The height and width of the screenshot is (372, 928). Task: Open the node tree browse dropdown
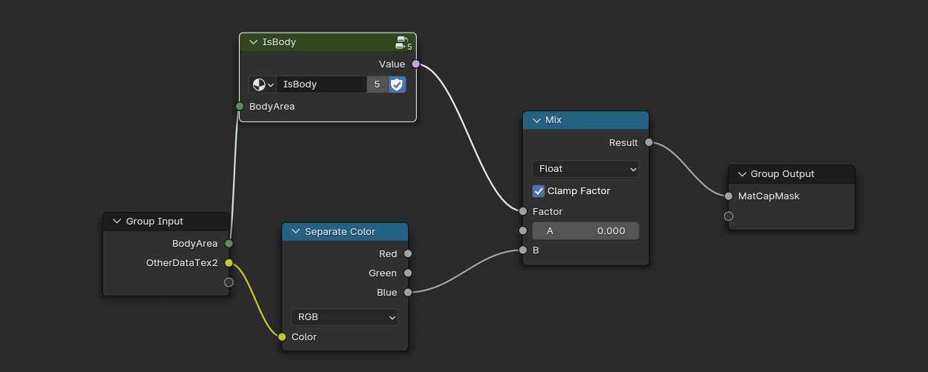pyautogui.click(x=263, y=84)
